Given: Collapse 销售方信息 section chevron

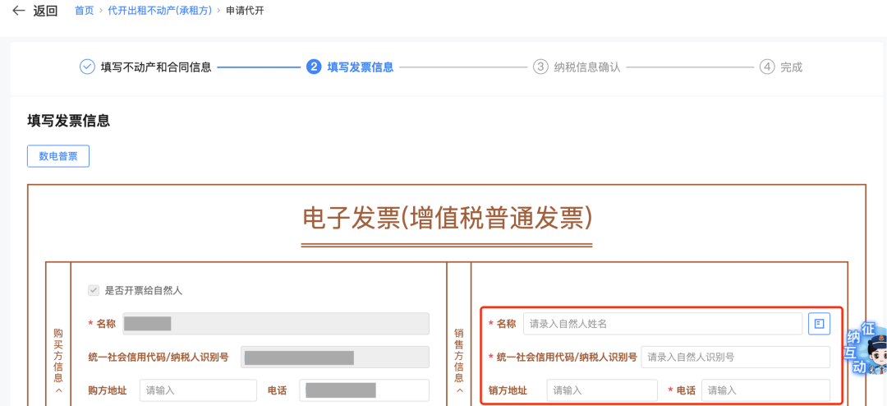Looking at the screenshot, I should point(459,390).
